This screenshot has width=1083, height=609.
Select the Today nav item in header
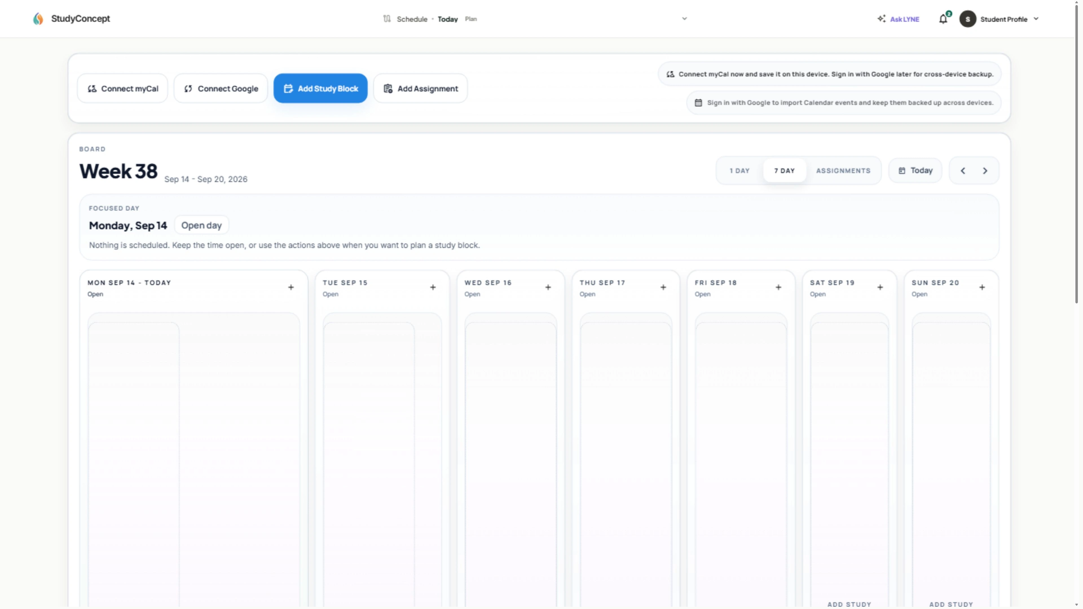(x=448, y=19)
